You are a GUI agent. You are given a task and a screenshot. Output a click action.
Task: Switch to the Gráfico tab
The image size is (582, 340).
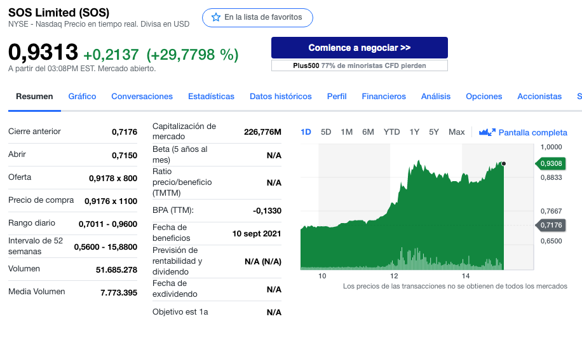point(82,97)
